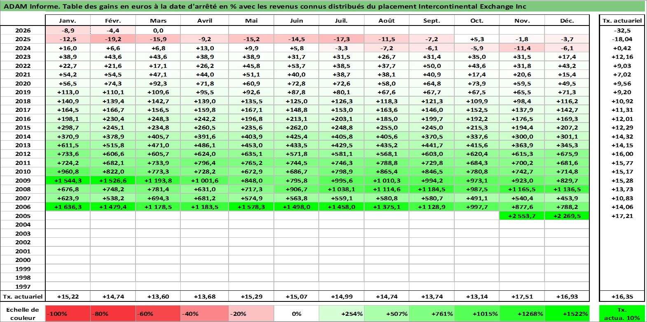Click monthly actuarial rate +15,22 under Janv.

coord(68,297)
